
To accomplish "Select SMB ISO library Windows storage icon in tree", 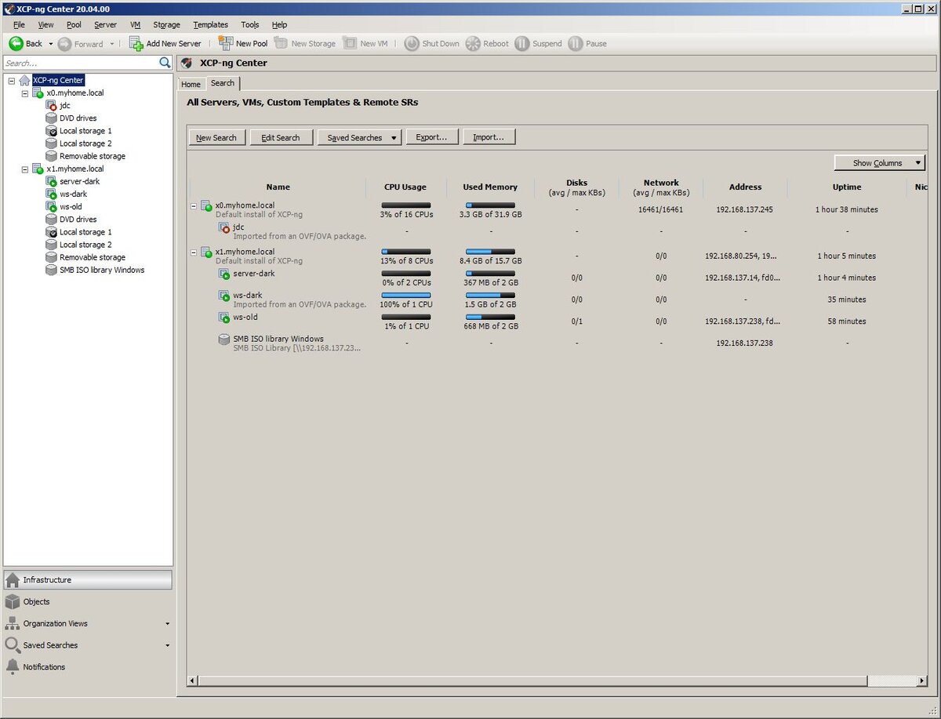I will [x=51, y=270].
